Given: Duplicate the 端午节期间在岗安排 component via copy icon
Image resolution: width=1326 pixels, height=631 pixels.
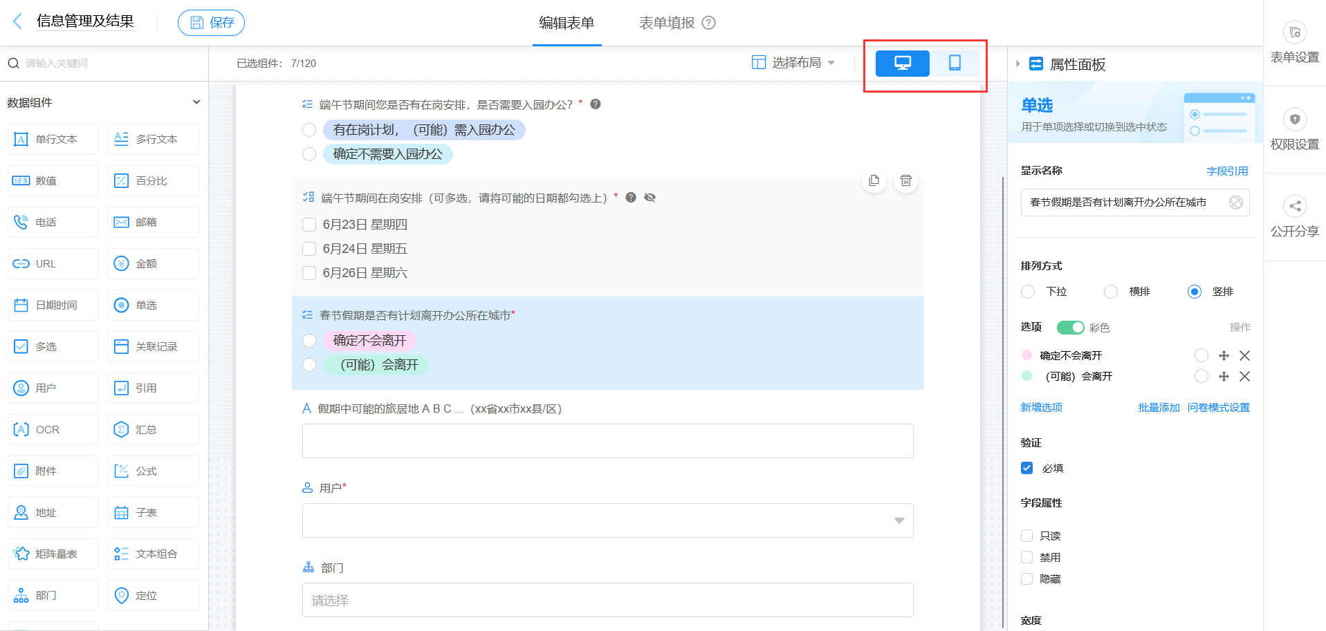Looking at the screenshot, I should 874,180.
